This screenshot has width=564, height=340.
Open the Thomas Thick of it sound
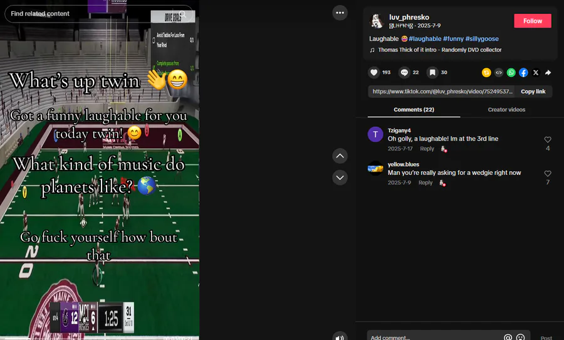[x=439, y=50]
